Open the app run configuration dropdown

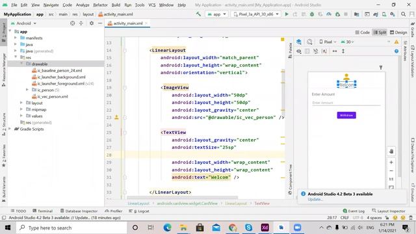pyautogui.click(x=216, y=14)
